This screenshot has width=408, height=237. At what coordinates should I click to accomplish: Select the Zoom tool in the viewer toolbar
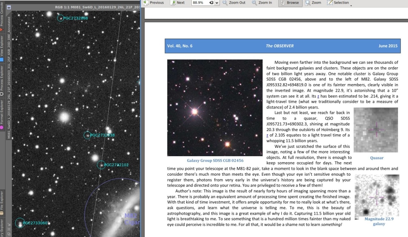[313, 3]
